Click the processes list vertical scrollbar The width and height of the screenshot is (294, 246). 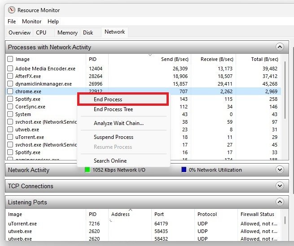click(x=285, y=90)
